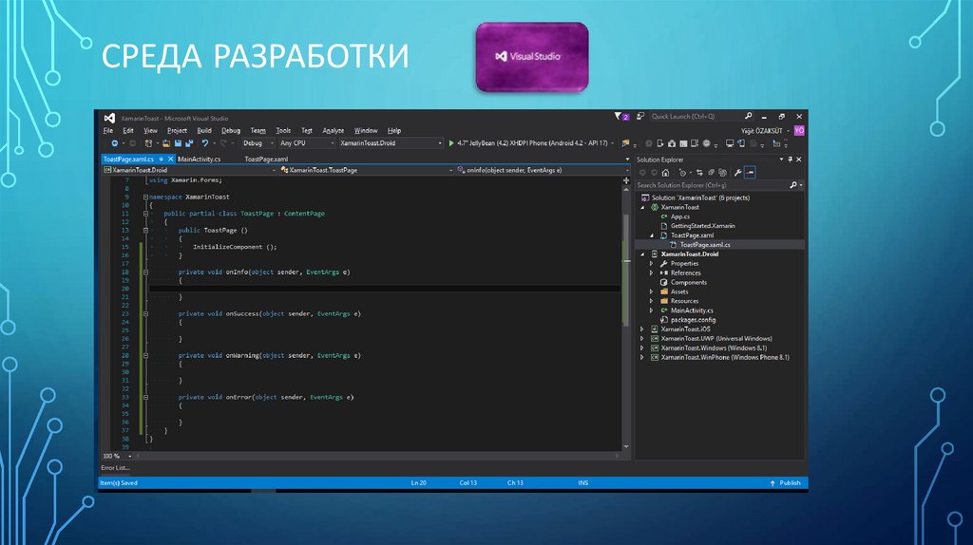Save the current file with the toolbar disk icon

(178, 143)
